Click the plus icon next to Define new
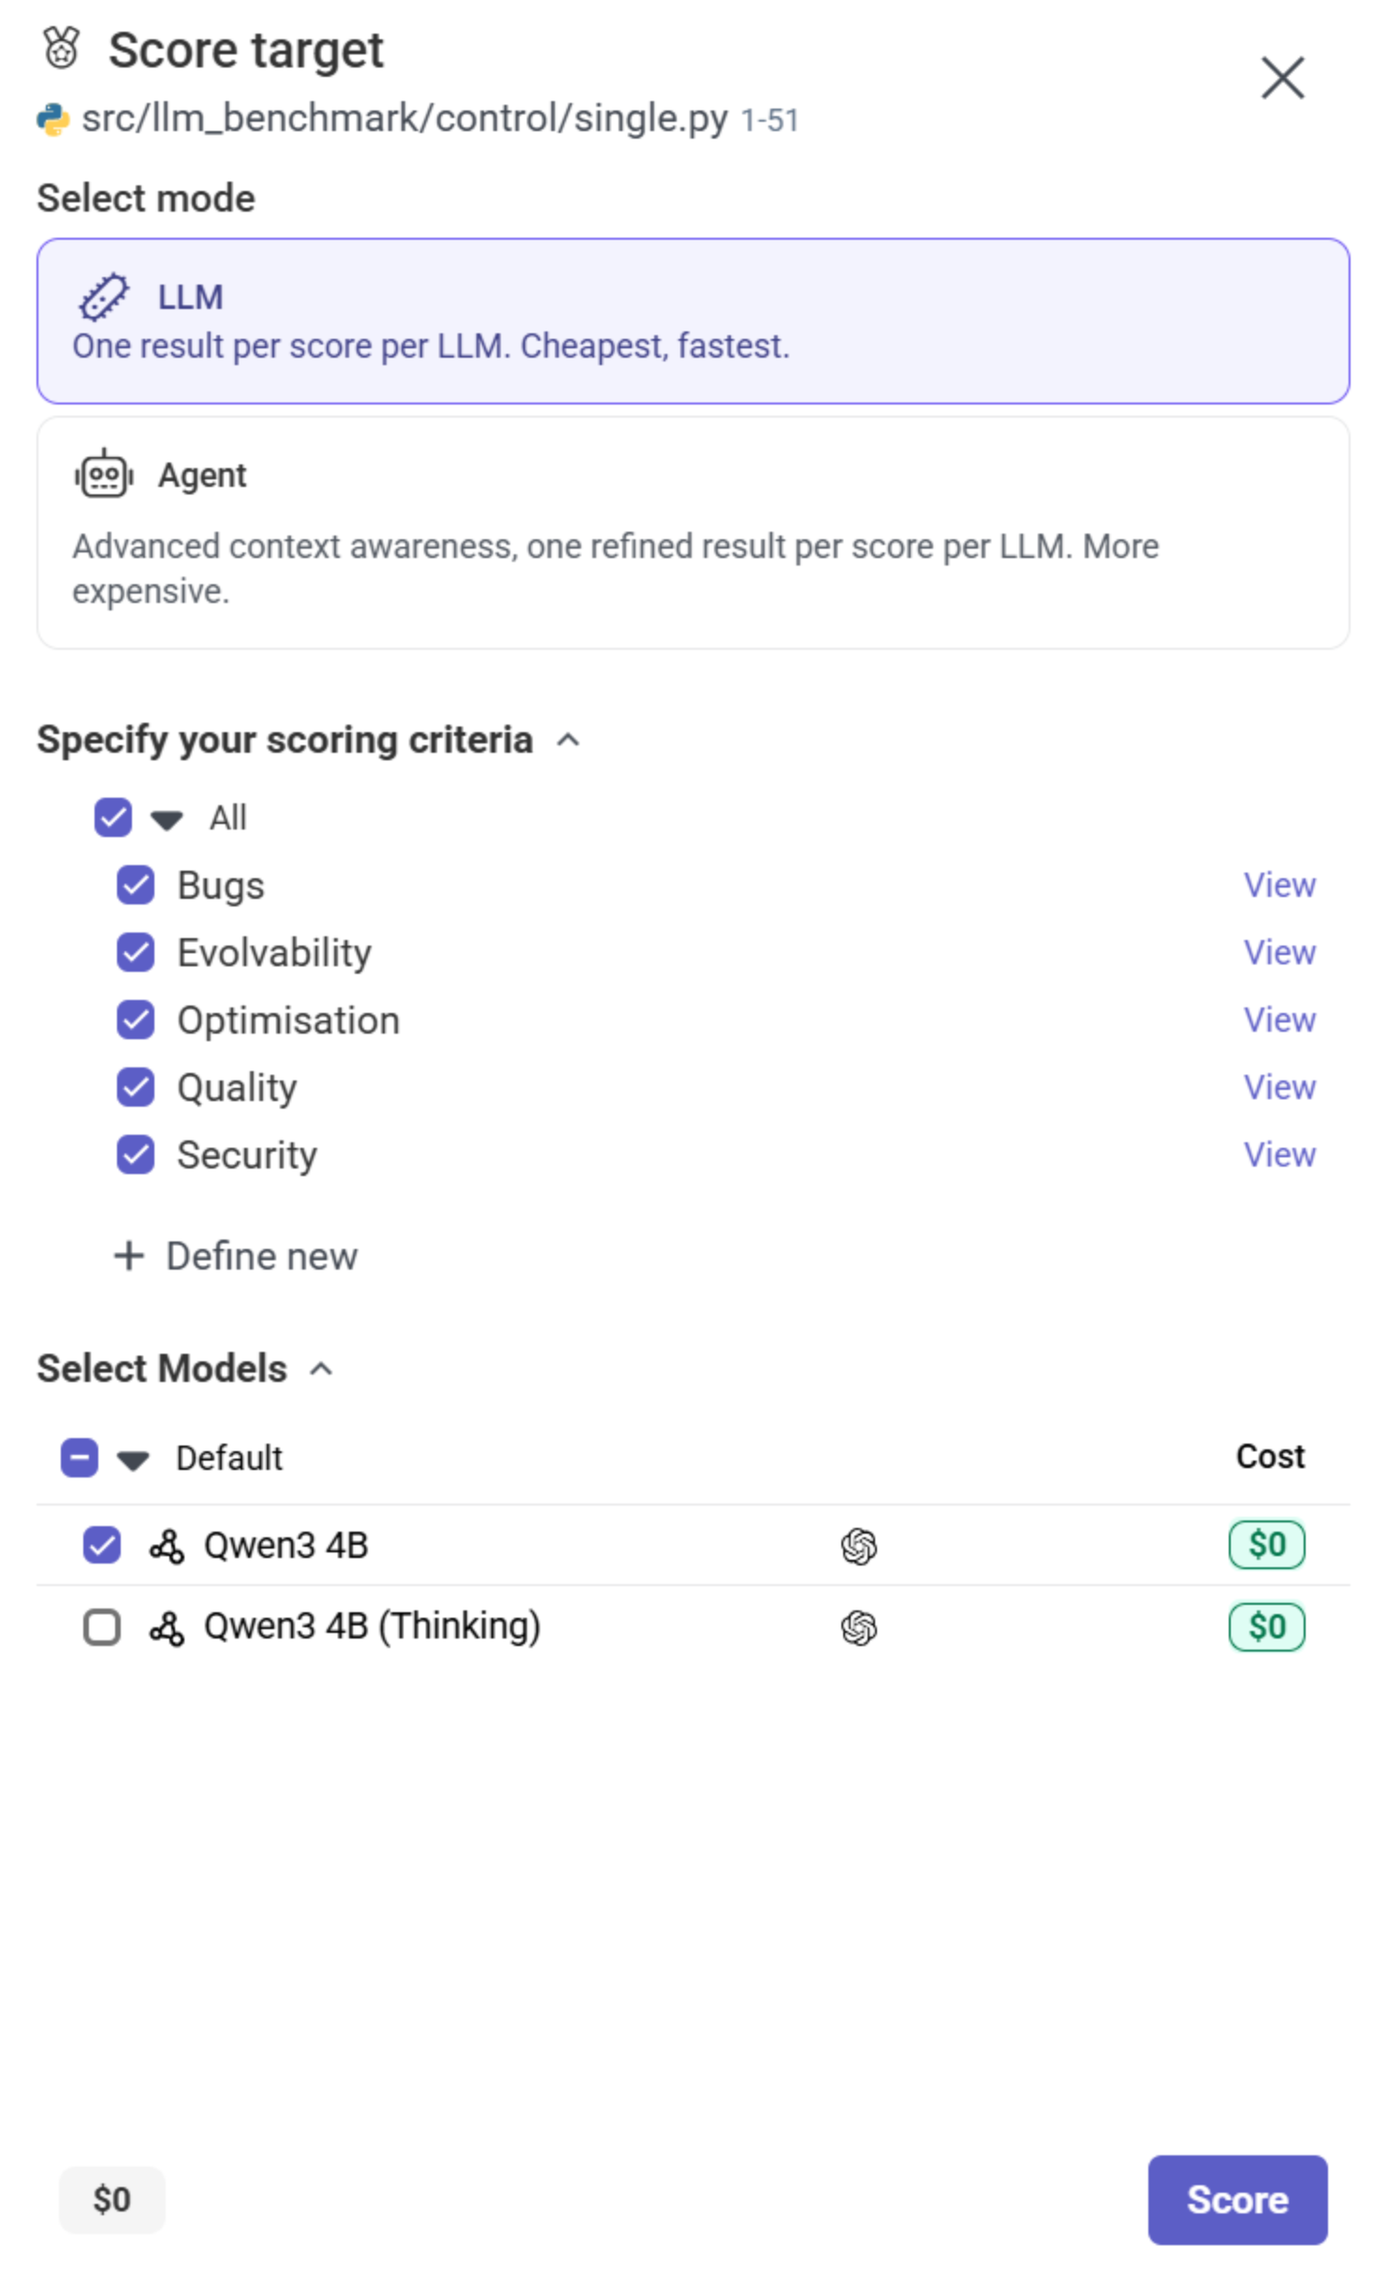This screenshot has width=1387, height=2277. (x=127, y=1256)
